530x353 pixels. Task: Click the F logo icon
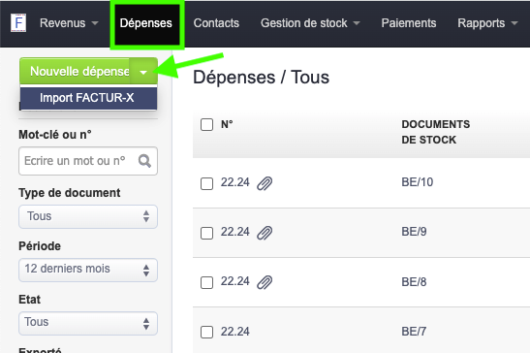(x=18, y=22)
